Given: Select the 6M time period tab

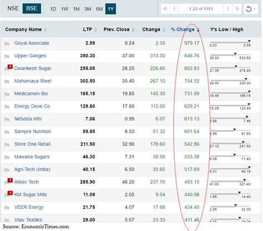Looking at the screenshot, I should click(x=99, y=9).
